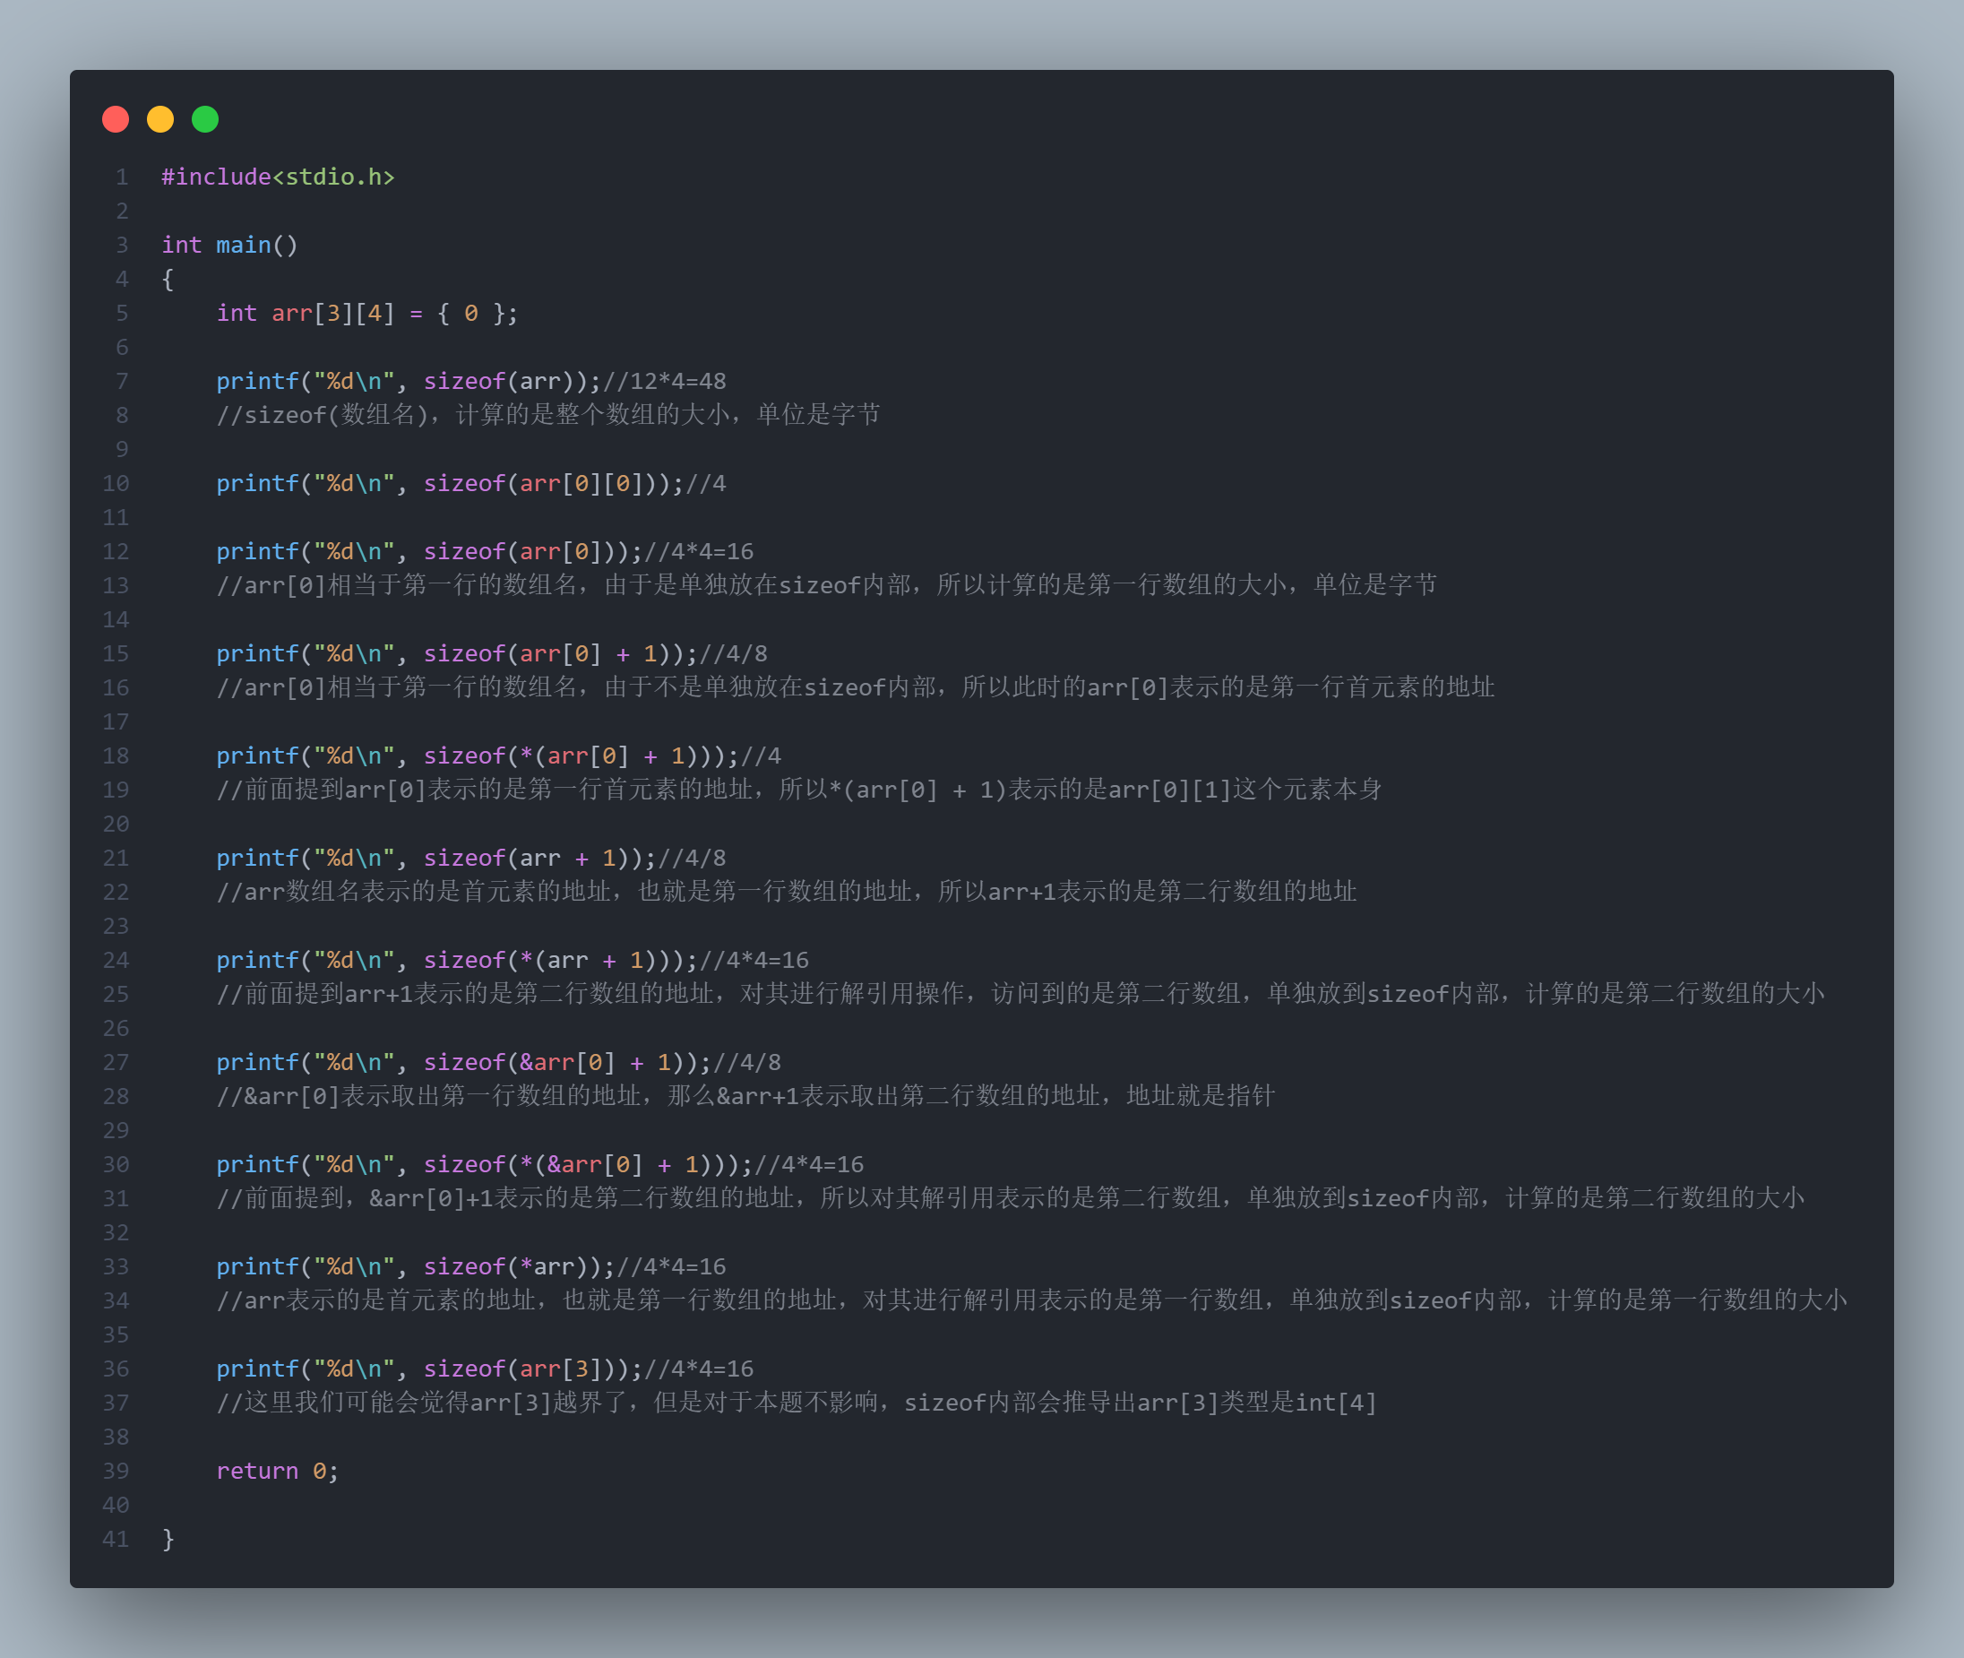
Task: Click the sizeof(arr[0][0]) printf line
Action: pyautogui.click(x=470, y=483)
